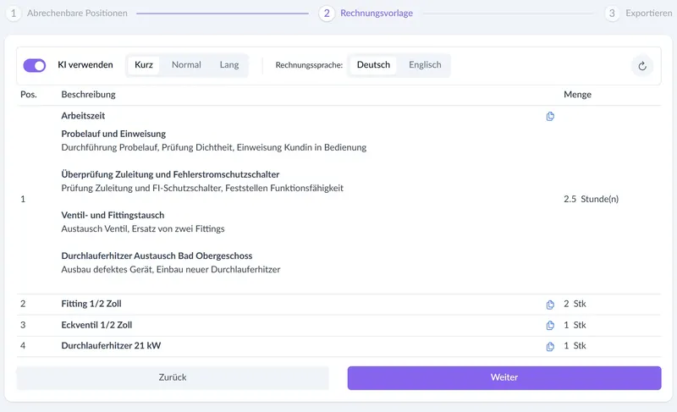Viewport: 677px width, 412px height.
Task: Click the Fitting 1/2 Zoll description
Action: [91, 304]
